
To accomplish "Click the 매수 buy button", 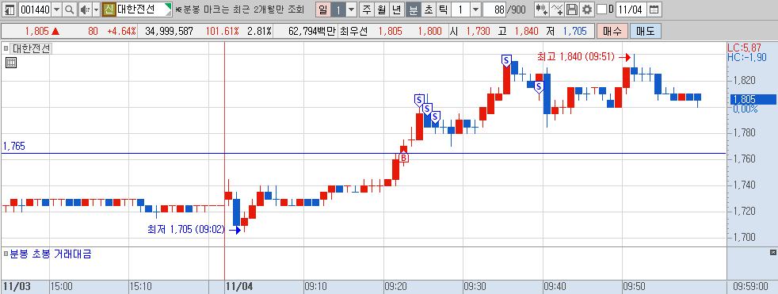I will click(x=612, y=31).
